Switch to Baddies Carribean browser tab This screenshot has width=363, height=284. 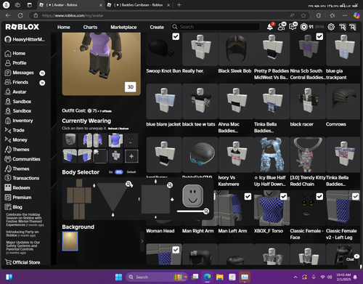click(138, 5)
